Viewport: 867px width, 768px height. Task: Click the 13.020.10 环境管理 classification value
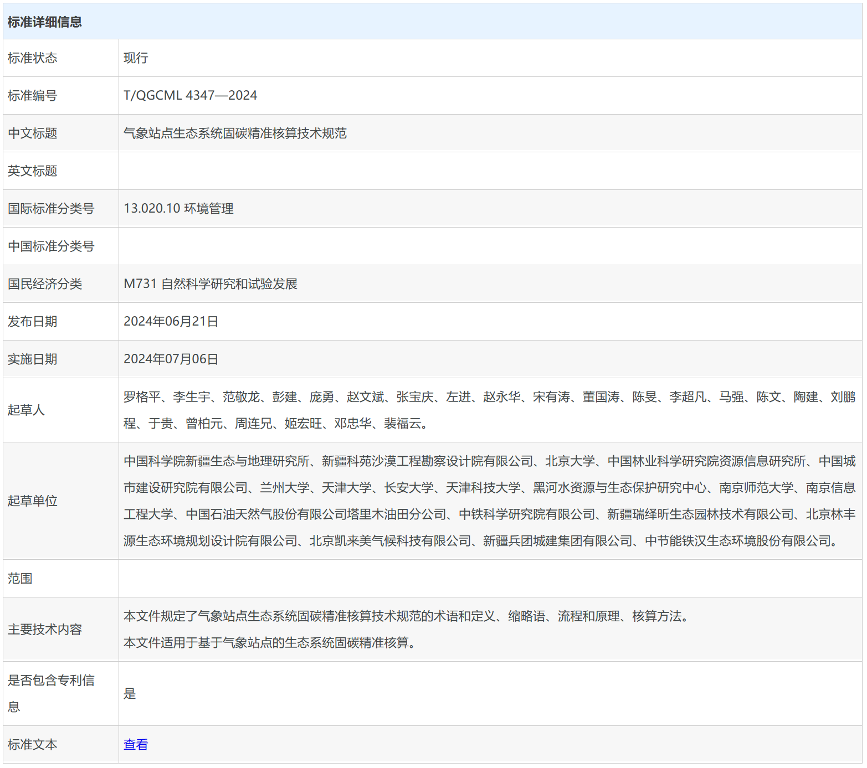pos(178,208)
